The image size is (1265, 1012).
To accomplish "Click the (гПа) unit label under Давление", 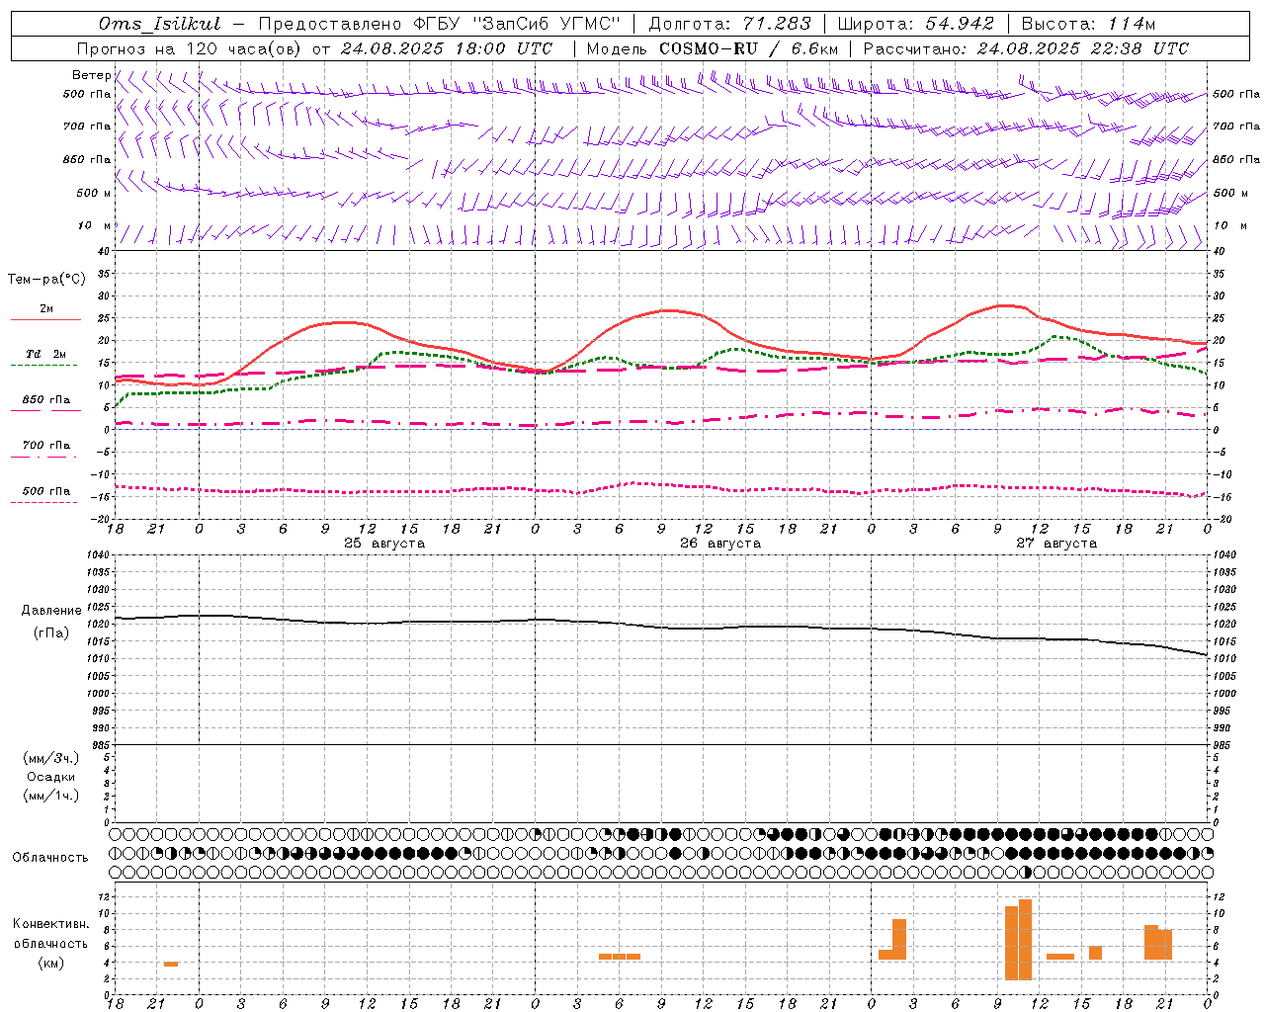I will [x=51, y=633].
